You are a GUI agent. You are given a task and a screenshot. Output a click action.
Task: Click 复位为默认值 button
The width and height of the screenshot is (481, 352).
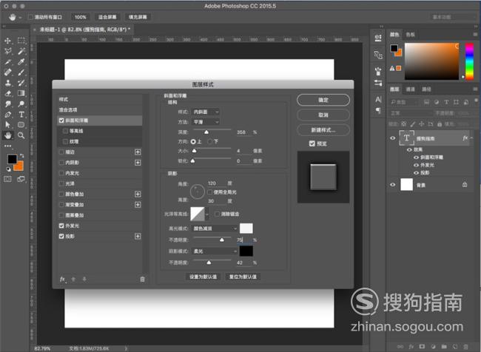(x=243, y=277)
